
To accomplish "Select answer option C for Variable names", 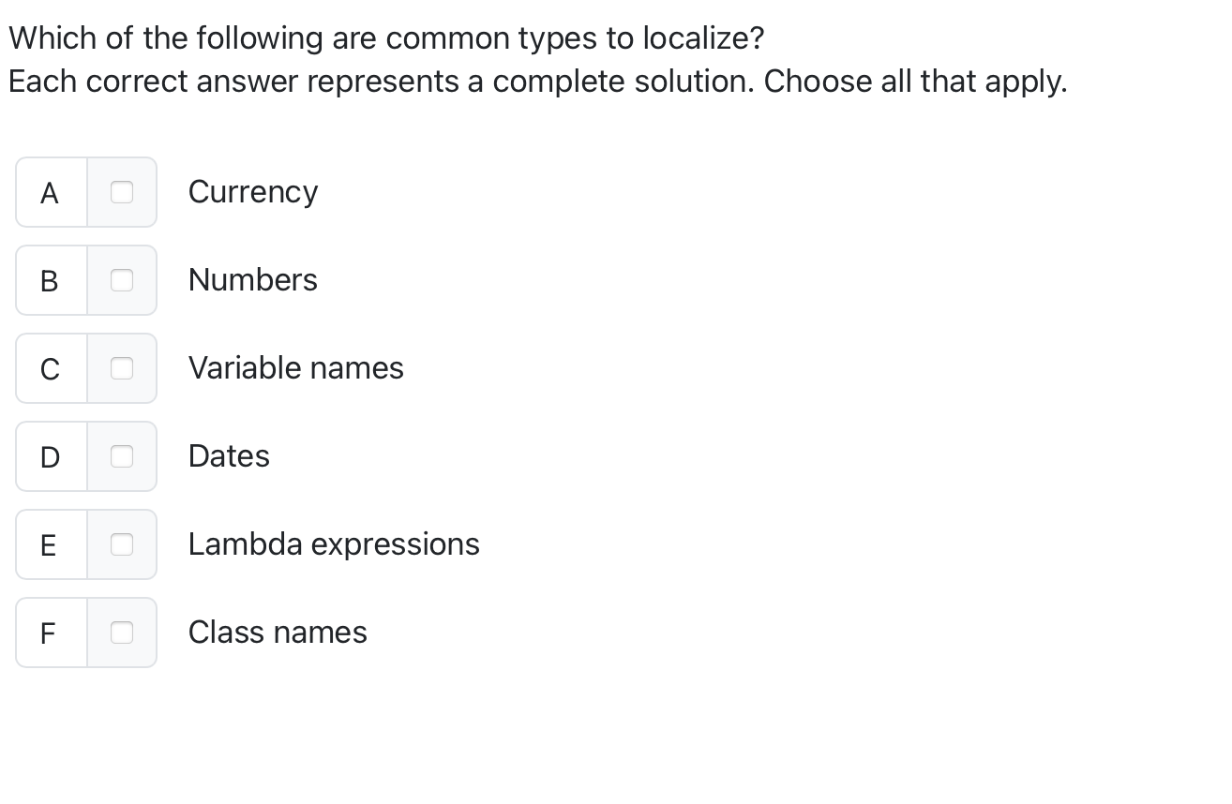I will pos(50,368).
